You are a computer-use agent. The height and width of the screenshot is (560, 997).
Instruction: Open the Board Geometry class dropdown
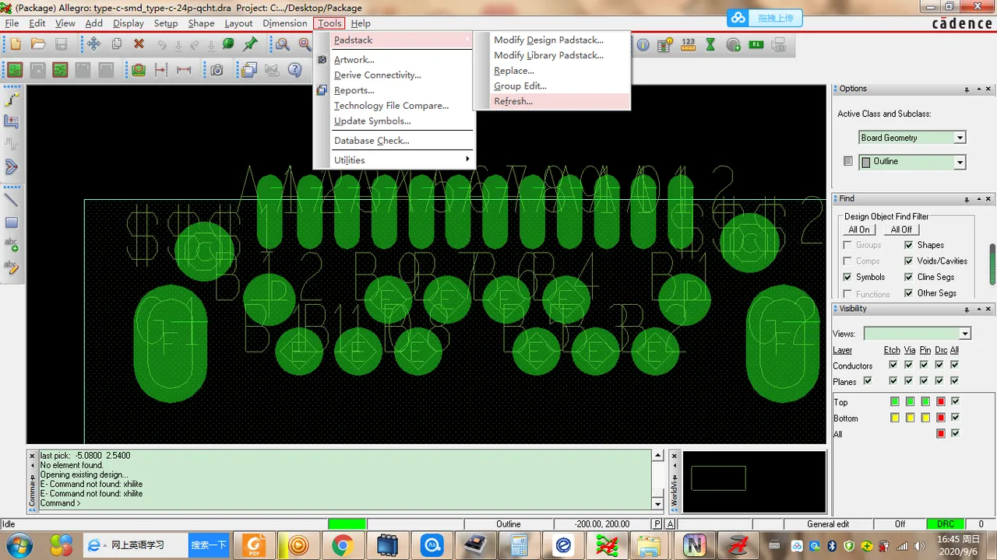[960, 138]
